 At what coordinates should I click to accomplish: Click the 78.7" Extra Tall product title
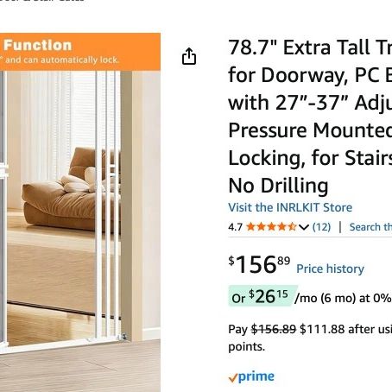click(x=310, y=117)
